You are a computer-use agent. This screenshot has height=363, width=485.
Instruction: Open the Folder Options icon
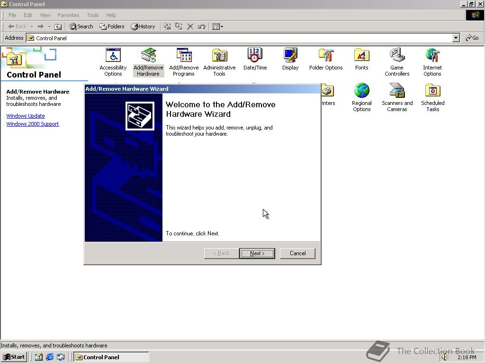[326, 59]
